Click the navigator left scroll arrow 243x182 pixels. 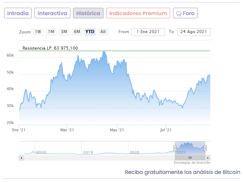tap(21, 158)
